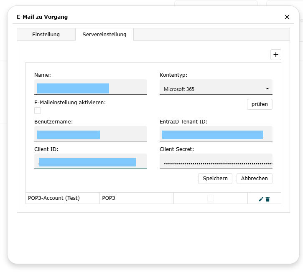
Task: Switch to the Einstellung tab
Action: coord(46,35)
